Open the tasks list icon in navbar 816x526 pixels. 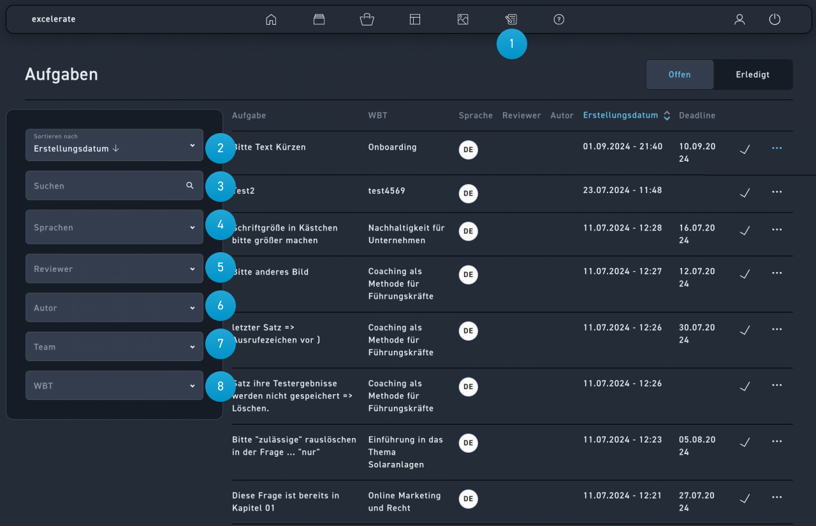point(511,20)
